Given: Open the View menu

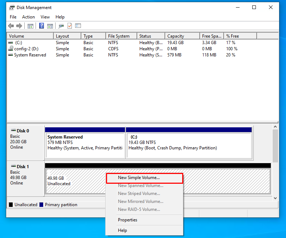Looking at the screenshot, I should [x=45, y=17].
